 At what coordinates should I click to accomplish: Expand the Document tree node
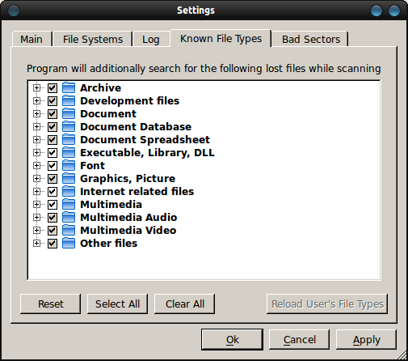pos(36,113)
